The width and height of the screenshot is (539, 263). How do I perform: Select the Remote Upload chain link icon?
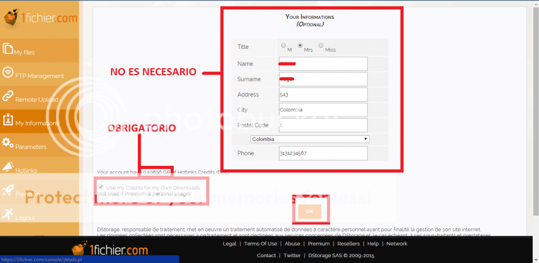[7, 96]
